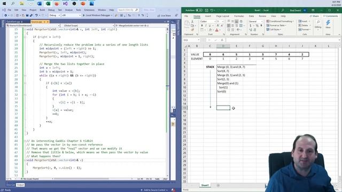
Task: Toggle Align Left in Excel ribbon
Action: point(229,26)
